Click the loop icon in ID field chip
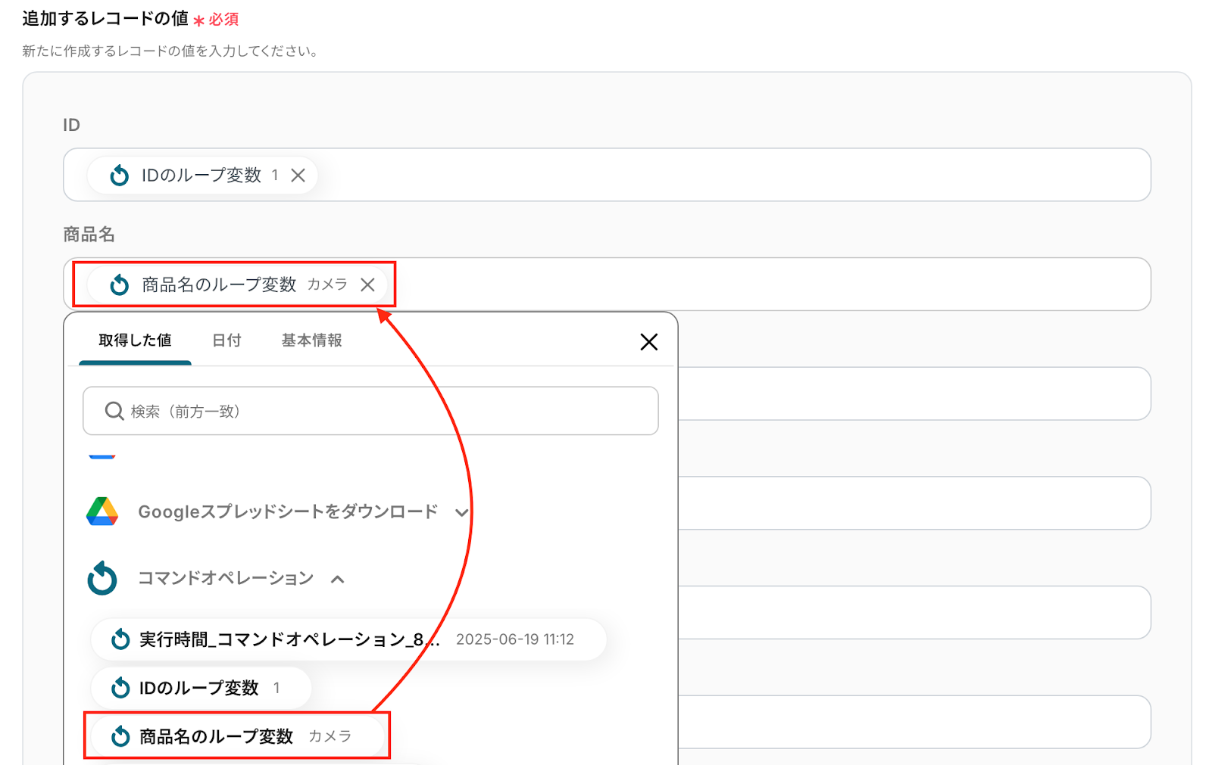The height and width of the screenshot is (765, 1212). pyautogui.click(x=120, y=176)
